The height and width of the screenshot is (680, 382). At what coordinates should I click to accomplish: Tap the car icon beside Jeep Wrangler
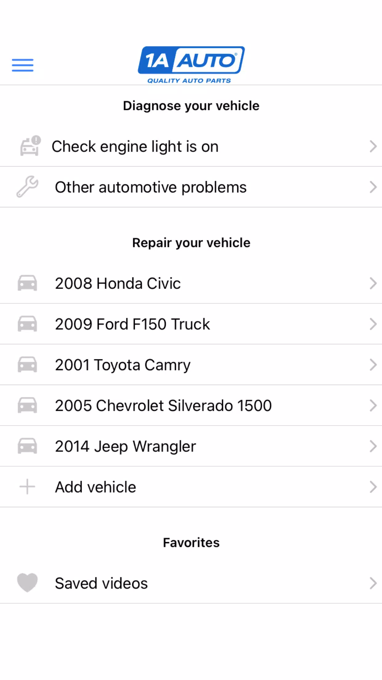tap(27, 446)
